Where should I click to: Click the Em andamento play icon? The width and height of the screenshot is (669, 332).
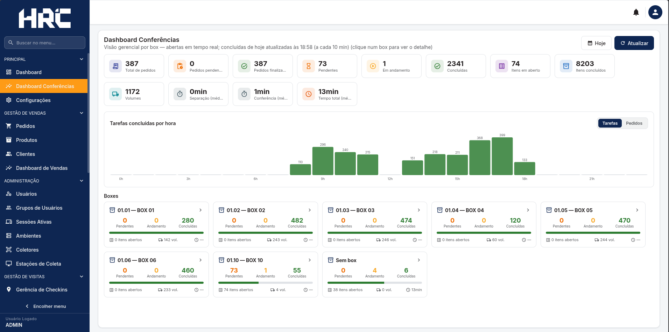(373, 66)
